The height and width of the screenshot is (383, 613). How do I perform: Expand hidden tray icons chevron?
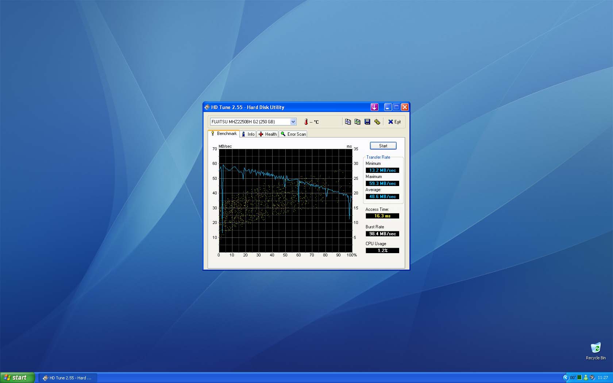[566, 378]
